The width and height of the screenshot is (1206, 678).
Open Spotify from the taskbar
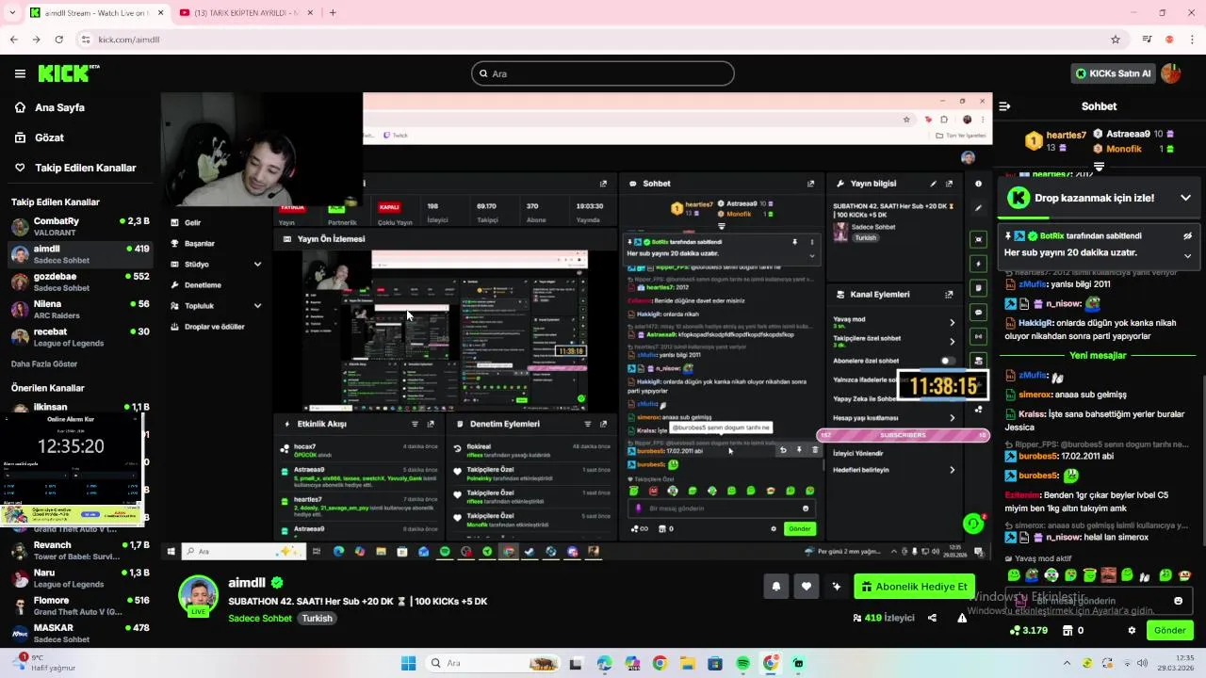point(742,663)
